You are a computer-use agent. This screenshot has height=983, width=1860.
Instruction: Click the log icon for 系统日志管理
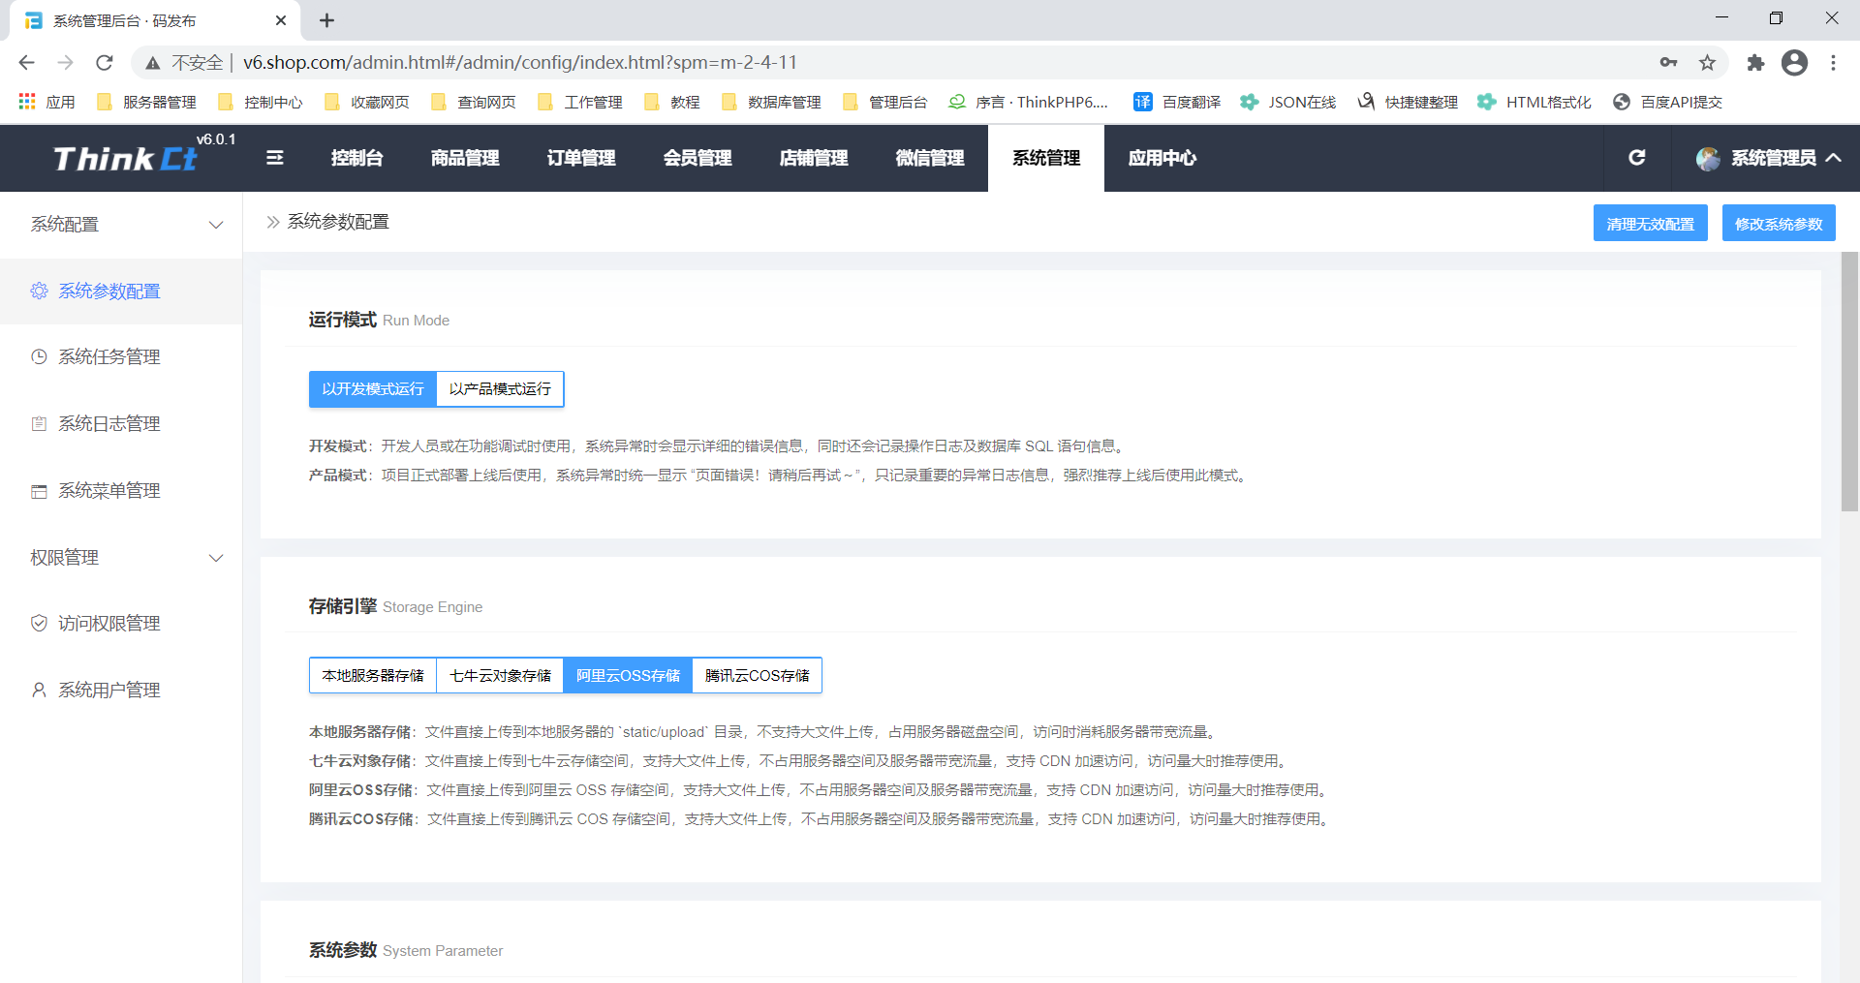click(39, 423)
